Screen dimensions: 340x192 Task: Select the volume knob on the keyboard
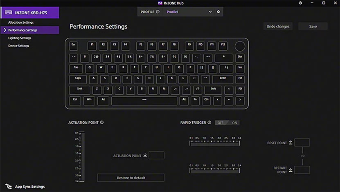tap(240, 46)
